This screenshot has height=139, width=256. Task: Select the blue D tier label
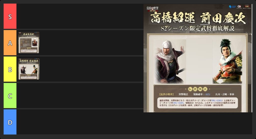click(10, 122)
